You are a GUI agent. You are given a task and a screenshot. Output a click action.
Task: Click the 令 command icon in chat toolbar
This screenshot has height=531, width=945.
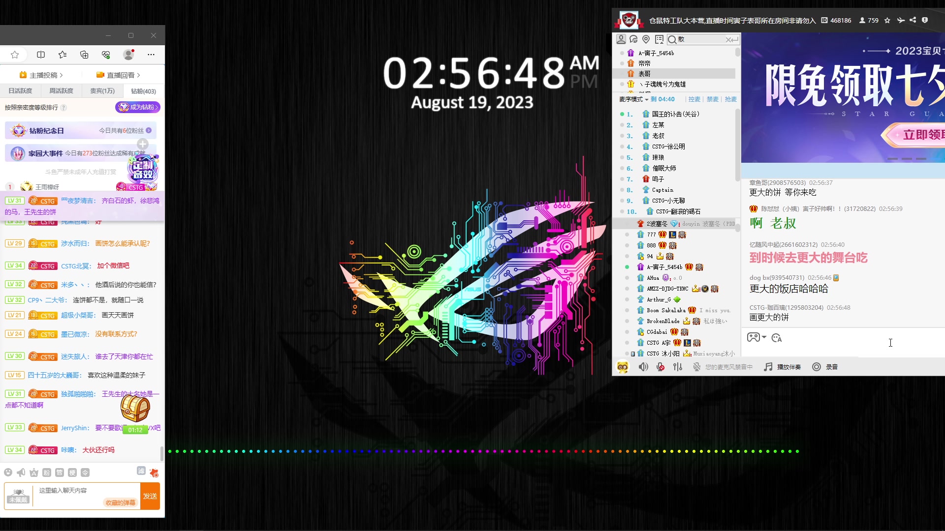pyautogui.click(x=85, y=472)
